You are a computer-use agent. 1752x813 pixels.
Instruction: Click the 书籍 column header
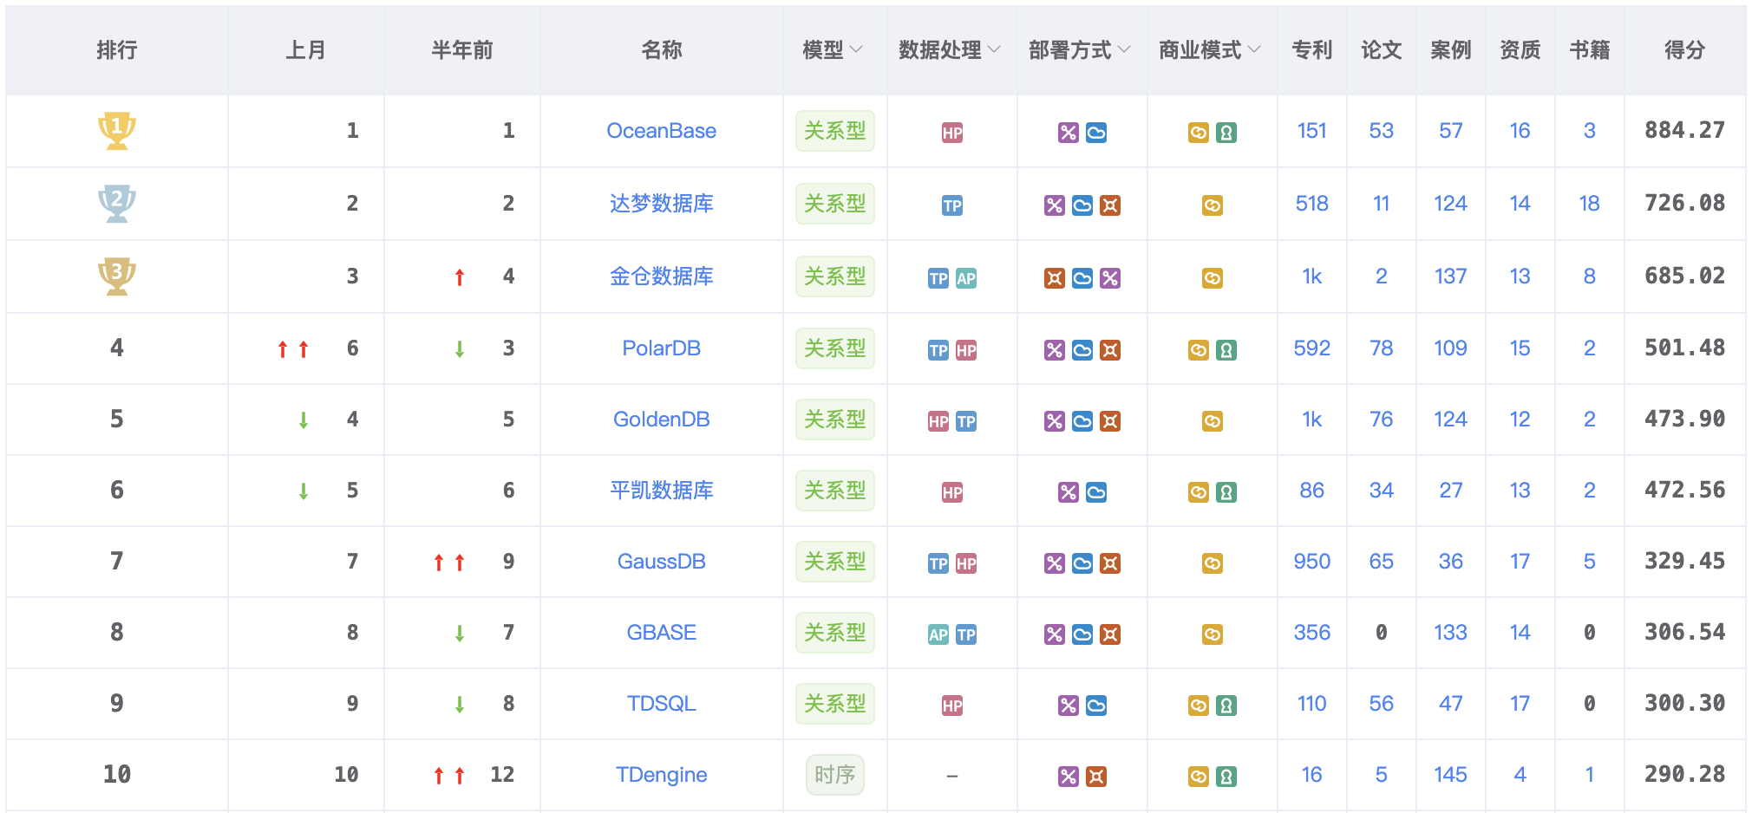click(x=1590, y=50)
